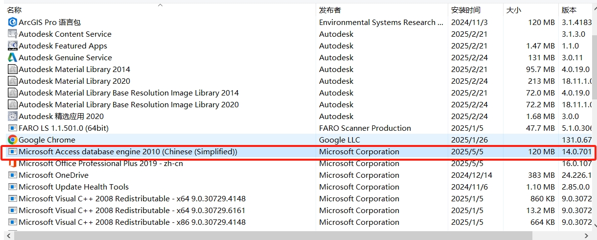Select Autodesk Material Library 2020 entry

coord(298,81)
